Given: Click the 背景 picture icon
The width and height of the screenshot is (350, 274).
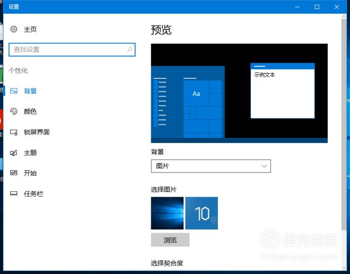Looking at the screenshot, I should tap(14, 91).
